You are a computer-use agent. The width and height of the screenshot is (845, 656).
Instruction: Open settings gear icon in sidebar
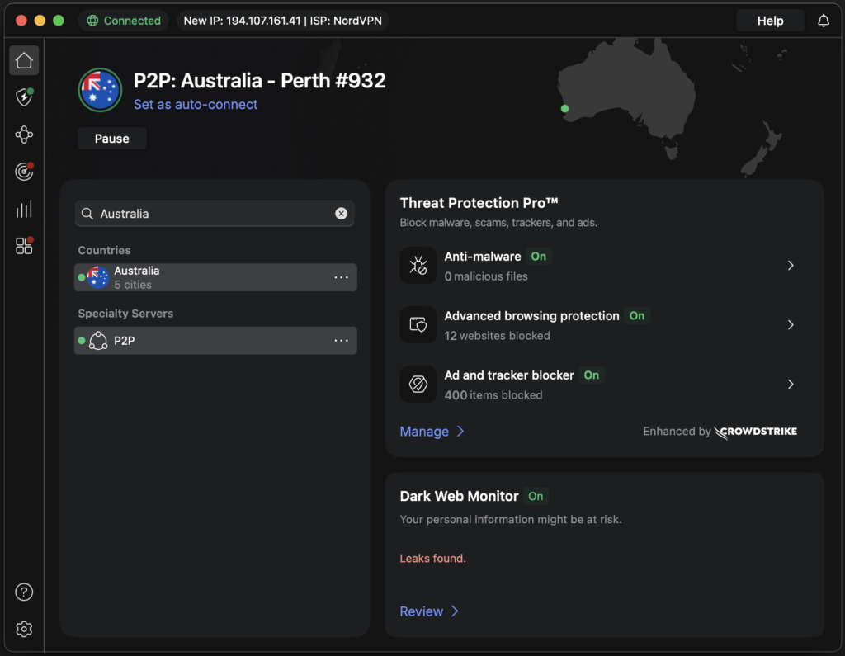point(24,629)
